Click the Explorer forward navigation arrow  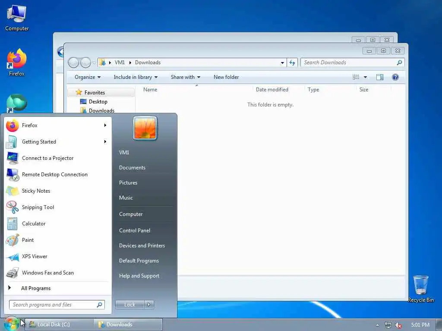85,62
